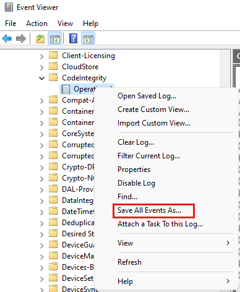The width and height of the screenshot is (240, 292).
Task: Open the View menu in menu bar
Action: 65,24
